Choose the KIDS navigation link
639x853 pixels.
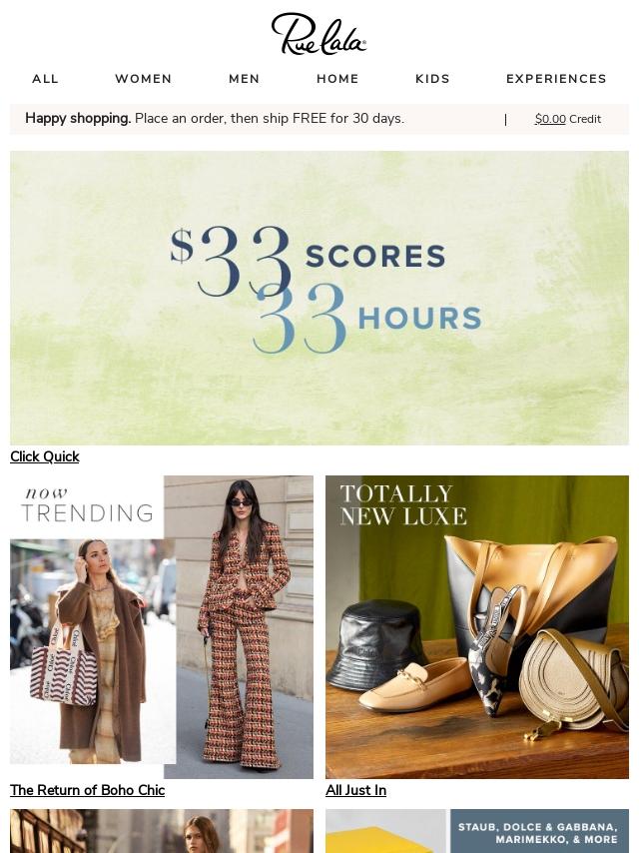pyautogui.click(x=433, y=79)
